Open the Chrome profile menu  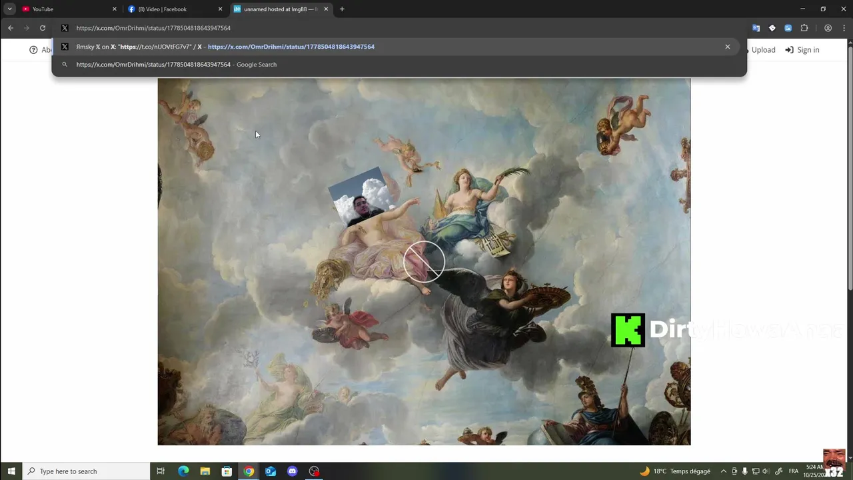(828, 28)
